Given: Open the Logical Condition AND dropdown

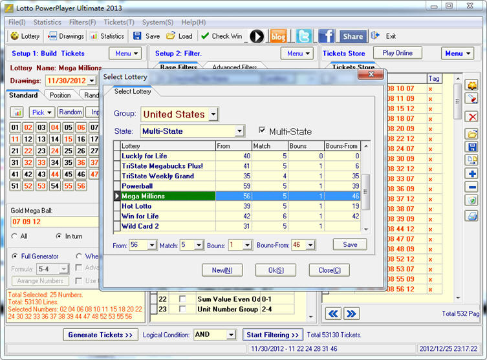Looking at the screenshot, I should pos(231,335).
